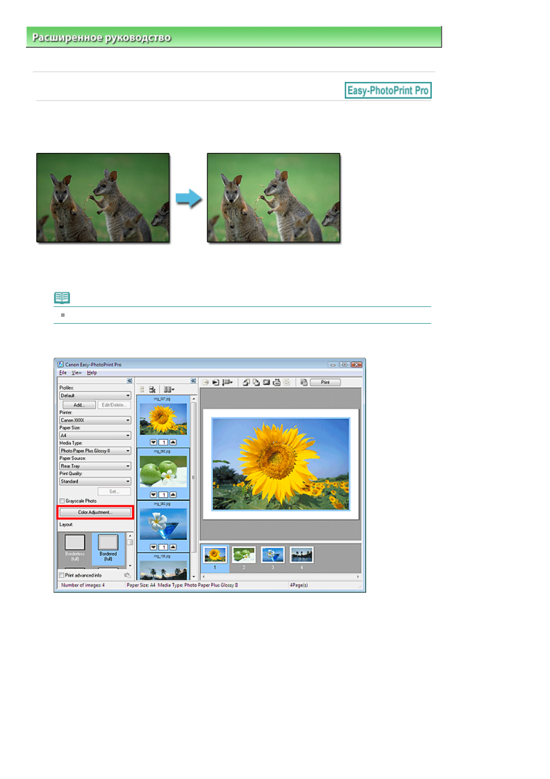Select page 3 thumbnail in page strip

(273, 555)
